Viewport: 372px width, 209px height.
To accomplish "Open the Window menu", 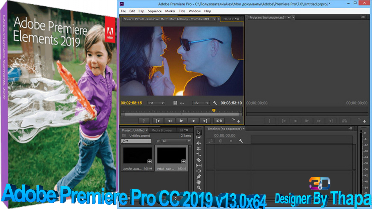I will pyautogui.click(x=195, y=11).
